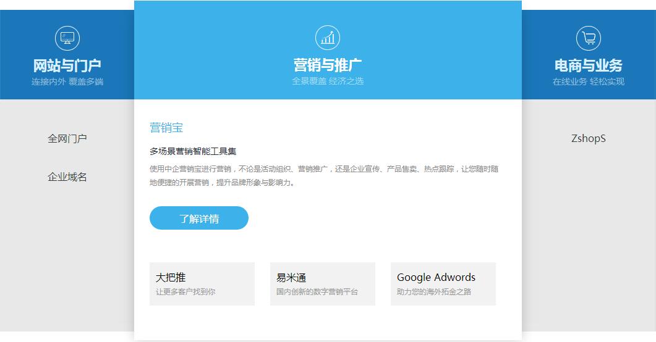This screenshot has height=342, width=656.
Task: Open the 企业域名 link
Action: tap(67, 177)
